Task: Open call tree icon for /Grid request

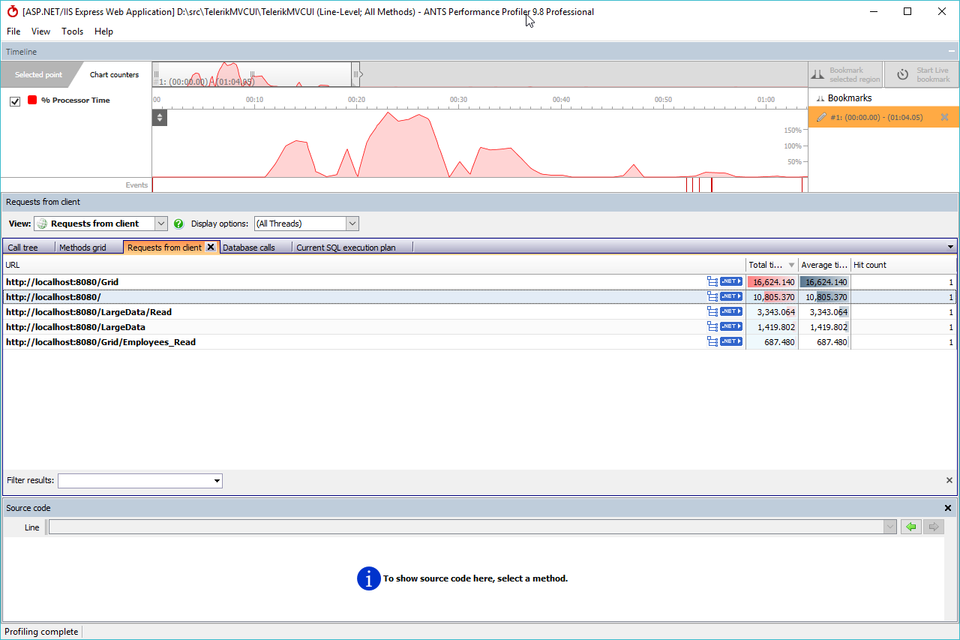Action: click(x=712, y=281)
